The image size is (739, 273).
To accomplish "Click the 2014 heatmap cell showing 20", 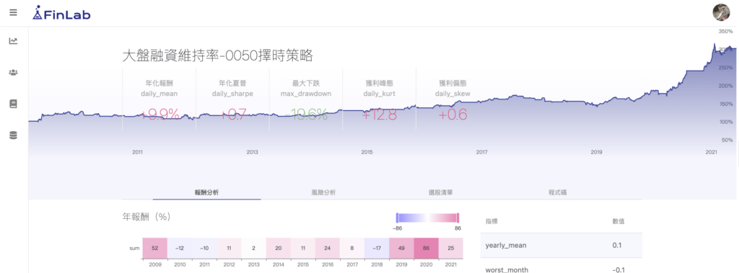I will (278, 248).
